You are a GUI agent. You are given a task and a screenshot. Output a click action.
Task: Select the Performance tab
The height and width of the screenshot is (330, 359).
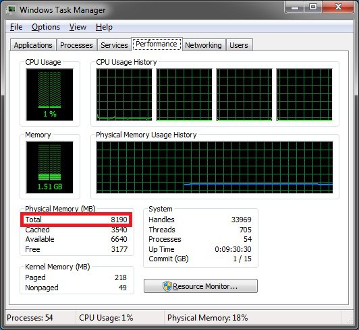tap(157, 44)
